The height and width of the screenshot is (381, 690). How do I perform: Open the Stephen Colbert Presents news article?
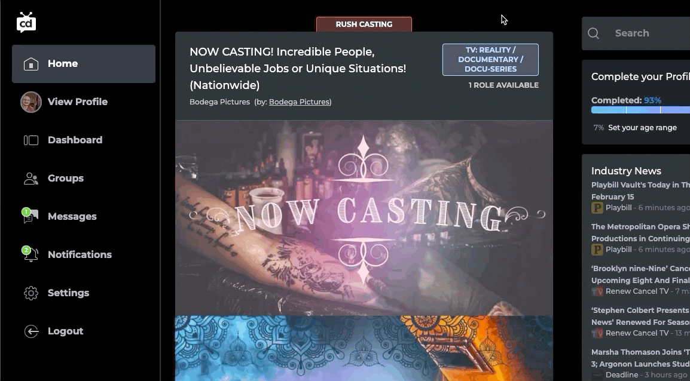640,316
